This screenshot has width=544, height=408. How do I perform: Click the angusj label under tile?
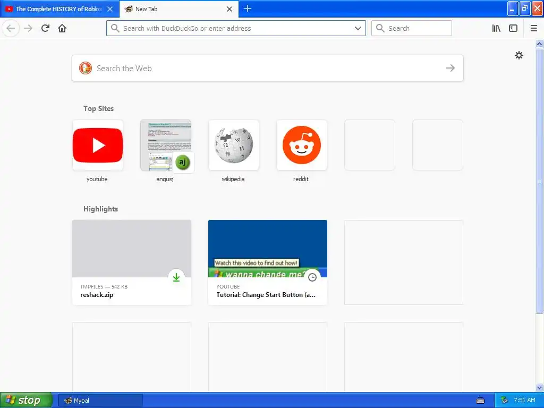pos(165,179)
